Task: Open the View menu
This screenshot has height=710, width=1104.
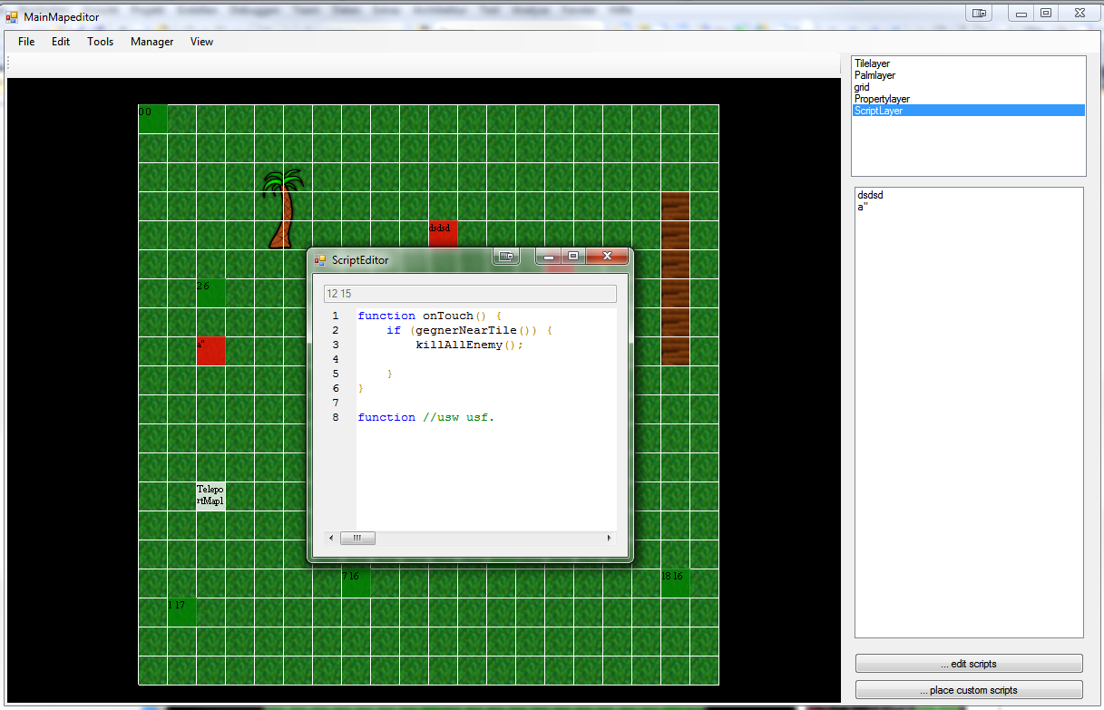Action: pyautogui.click(x=201, y=42)
